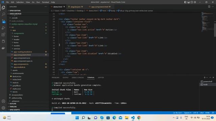Expand the Outline section

[28, 104]
